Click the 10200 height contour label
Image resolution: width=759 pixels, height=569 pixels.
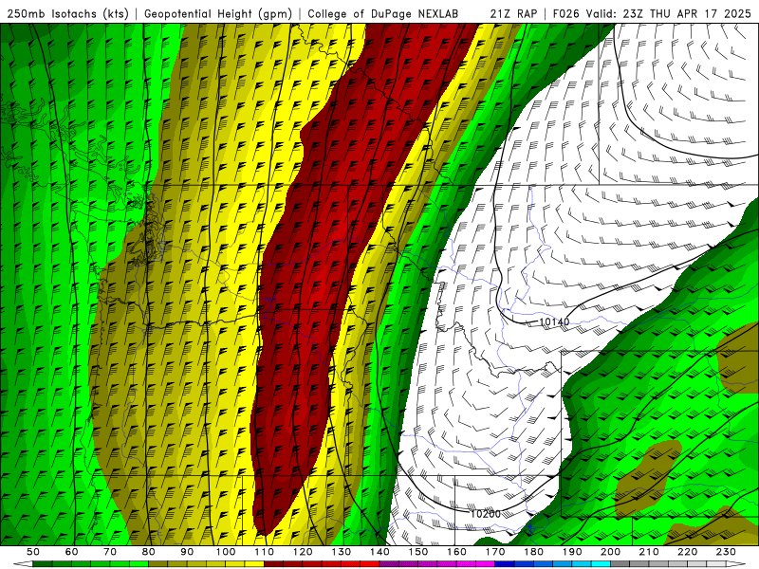486,514
